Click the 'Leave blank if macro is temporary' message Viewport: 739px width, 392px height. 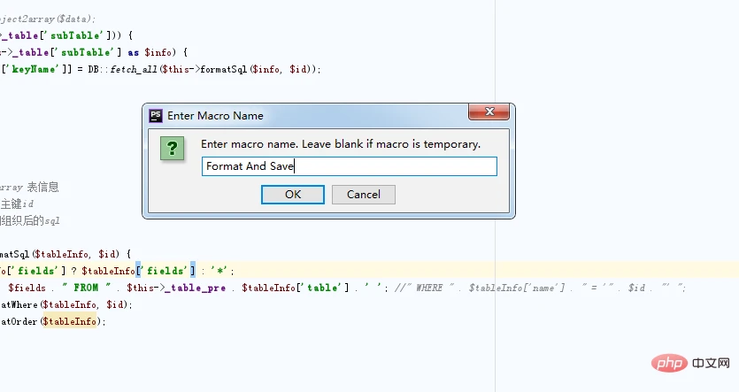[341, 143]
